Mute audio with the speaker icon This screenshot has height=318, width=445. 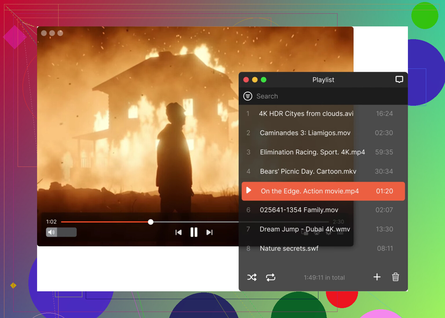click(52, 232)
